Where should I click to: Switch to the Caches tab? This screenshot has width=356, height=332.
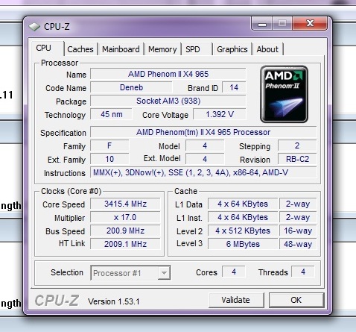(x=80, y=49)
